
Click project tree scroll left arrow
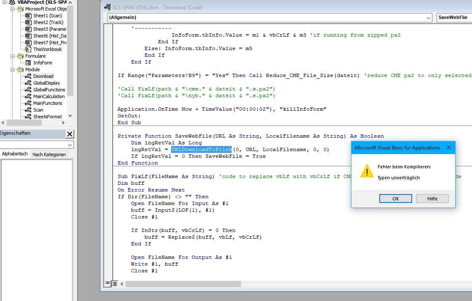pos(3,123)
